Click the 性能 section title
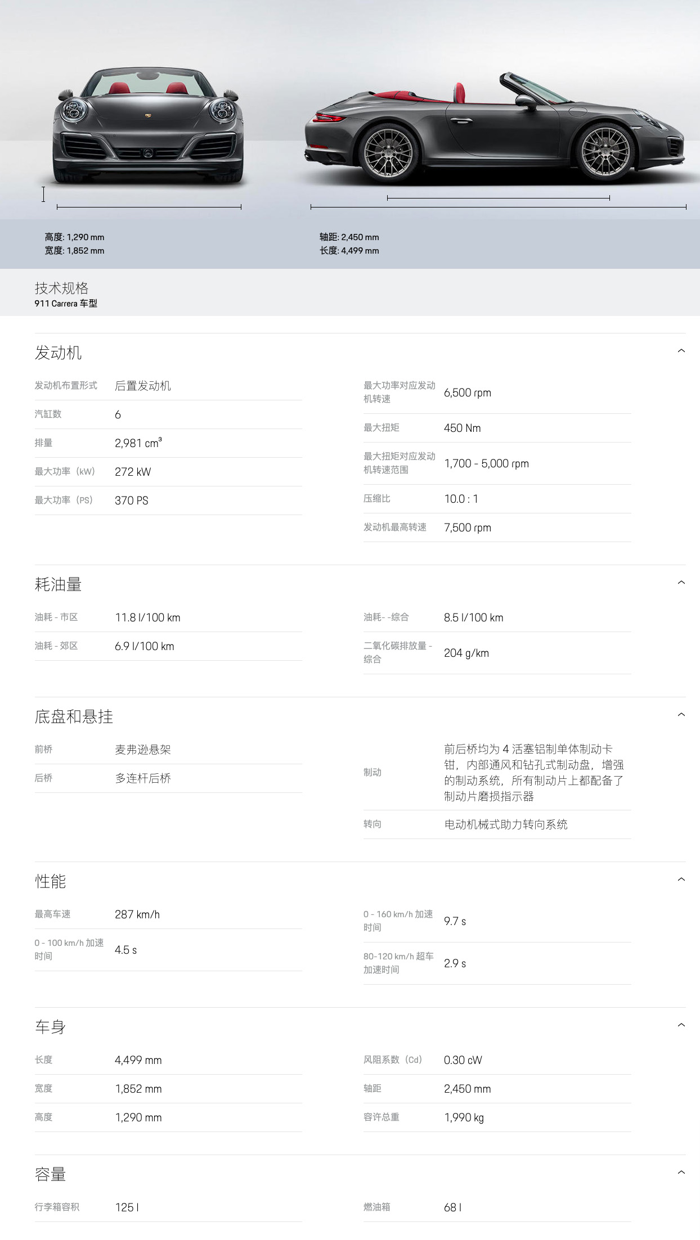Image resolution: width=700 pixels, height=1240 pixels. coord(50,881)
